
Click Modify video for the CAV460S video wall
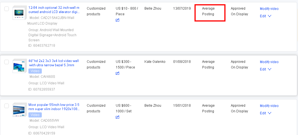click(x=269, y=62)
